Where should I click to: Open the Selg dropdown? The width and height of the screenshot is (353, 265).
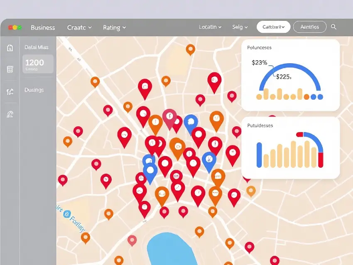coord(240,27)
